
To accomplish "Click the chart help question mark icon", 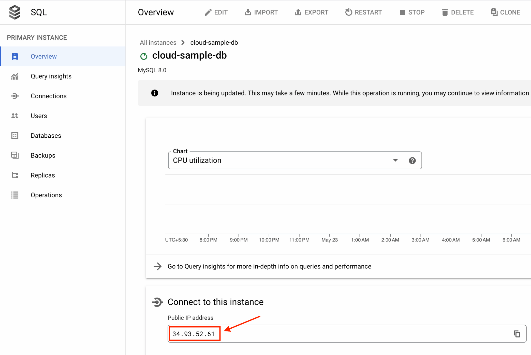I will 412,160.
